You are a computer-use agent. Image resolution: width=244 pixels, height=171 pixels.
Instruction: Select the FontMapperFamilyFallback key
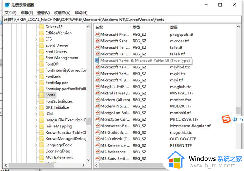(x=65, y=89)
